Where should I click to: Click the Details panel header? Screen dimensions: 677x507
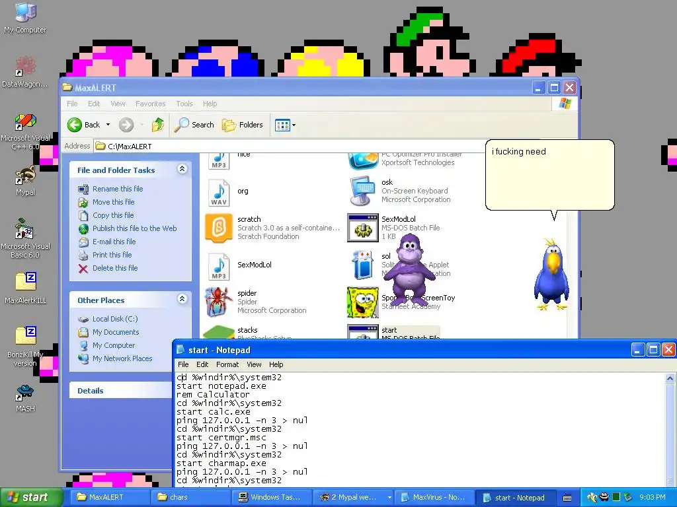tap(121, 391)
